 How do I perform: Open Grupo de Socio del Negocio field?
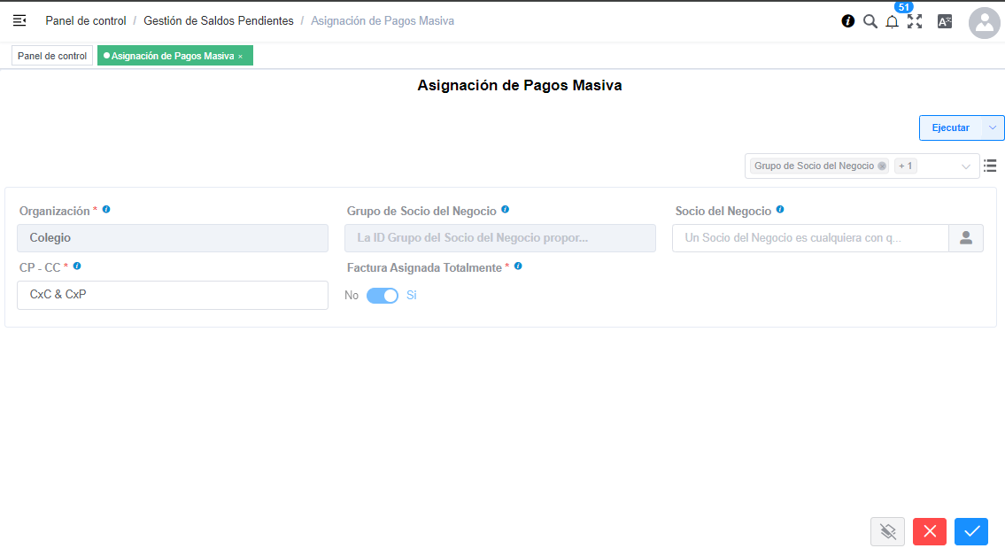coord(500,237)
